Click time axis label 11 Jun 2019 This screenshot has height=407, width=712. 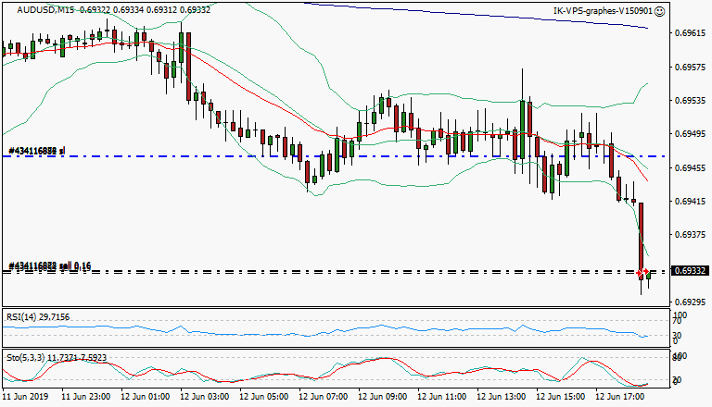point(25,397)
